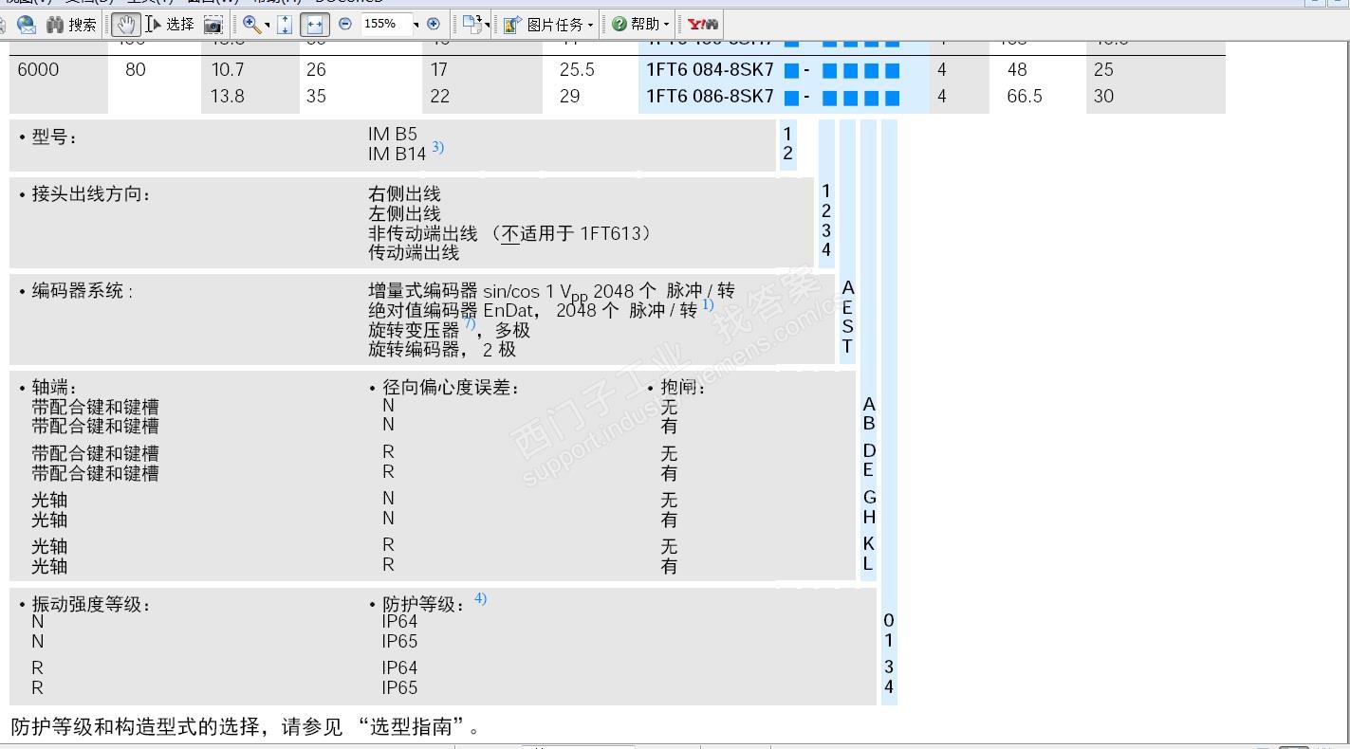Open search with the binoculars button
Screen dimensions: 1350x749
point(71,25)
